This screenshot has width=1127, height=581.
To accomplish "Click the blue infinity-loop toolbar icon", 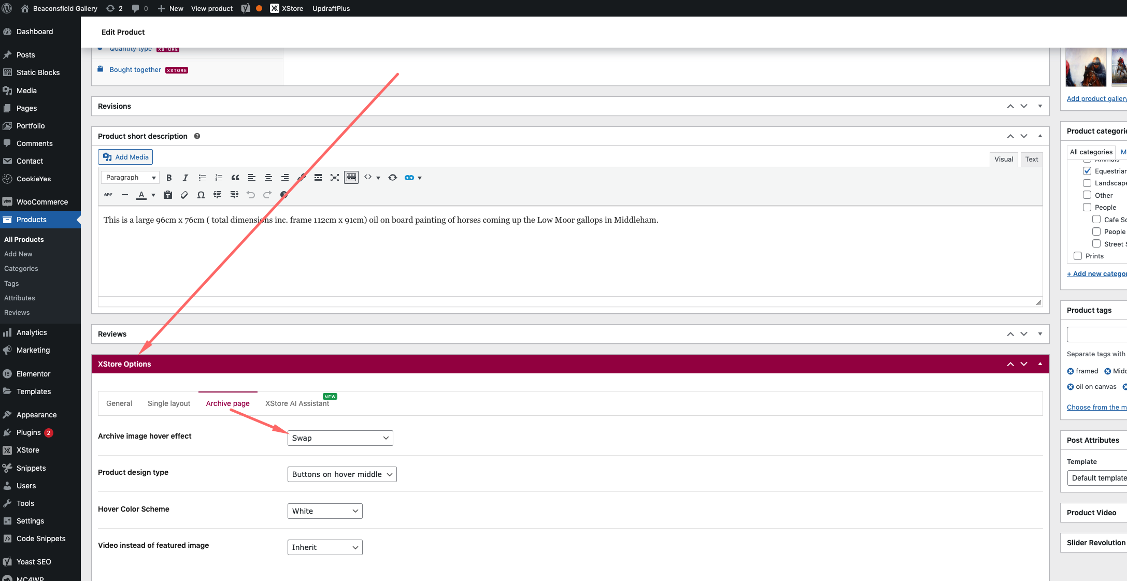I will coord(409,178).
